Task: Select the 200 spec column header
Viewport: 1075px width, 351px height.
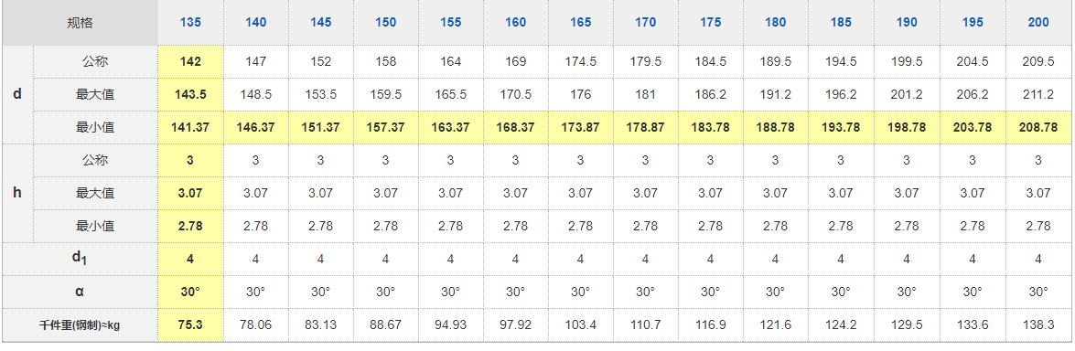Action: (x=1038, y=23)
